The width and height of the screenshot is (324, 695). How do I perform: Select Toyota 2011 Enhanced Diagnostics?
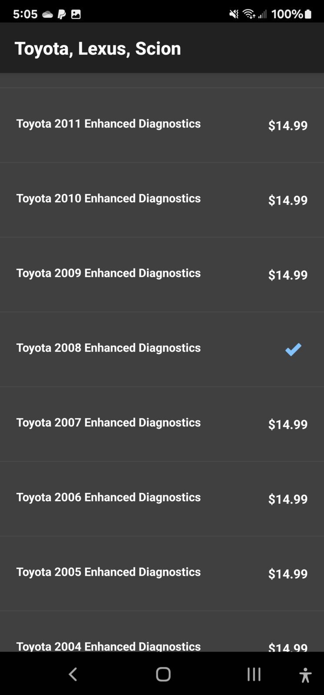162,125
